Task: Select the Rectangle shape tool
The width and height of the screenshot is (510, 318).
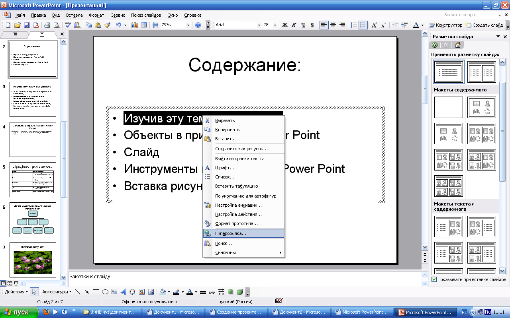Action: click(x=96, y=292)
